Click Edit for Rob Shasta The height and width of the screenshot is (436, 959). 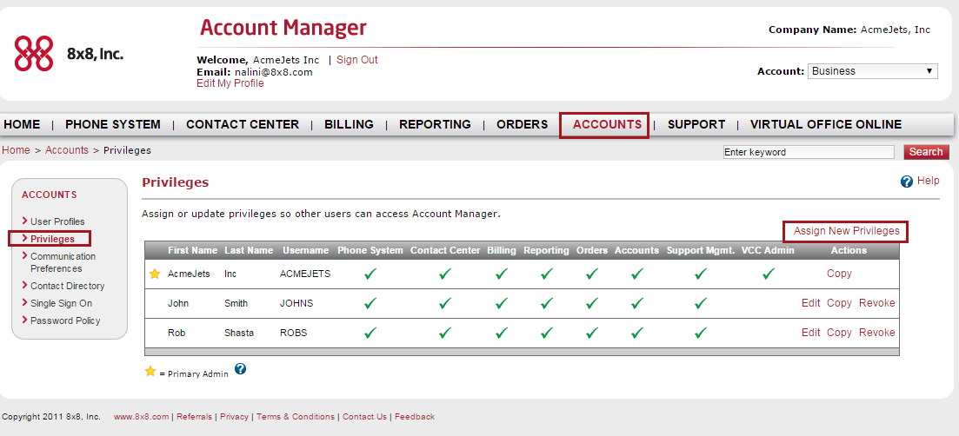811,333
